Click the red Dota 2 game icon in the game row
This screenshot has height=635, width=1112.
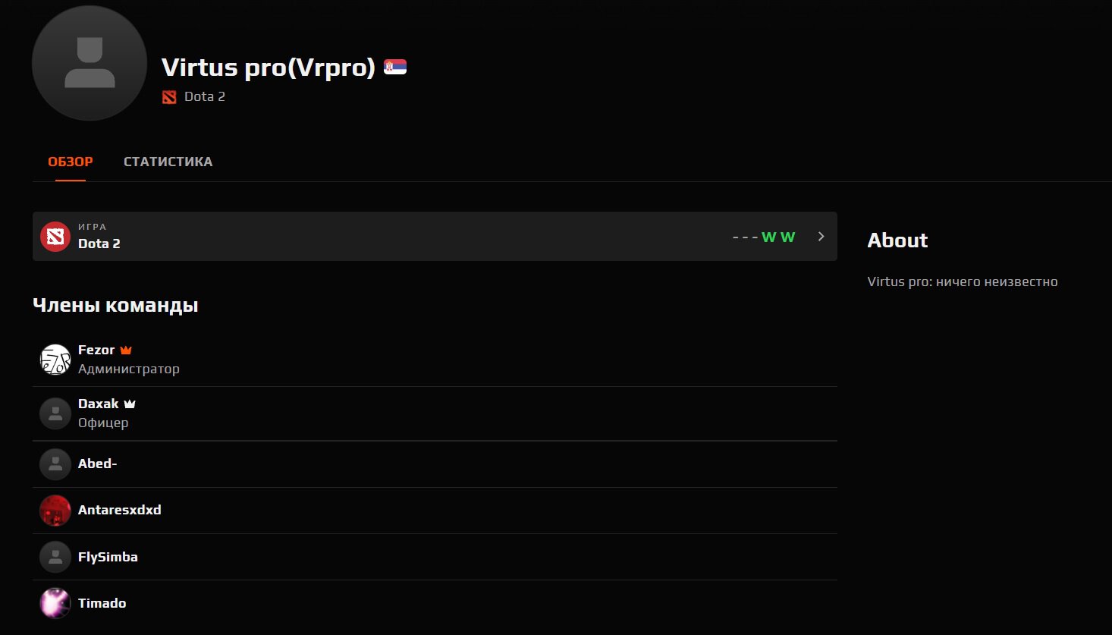55,237
